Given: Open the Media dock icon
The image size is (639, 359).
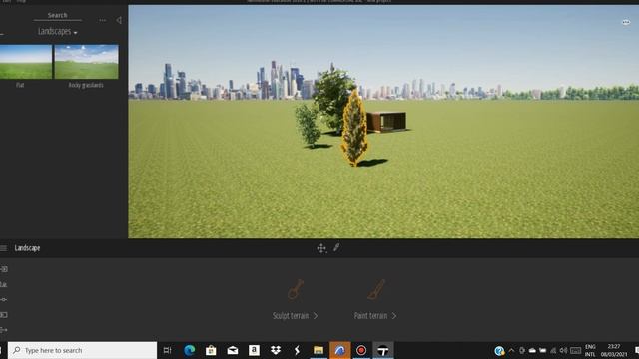Looking at the screenshot, I should click(4, 315).
